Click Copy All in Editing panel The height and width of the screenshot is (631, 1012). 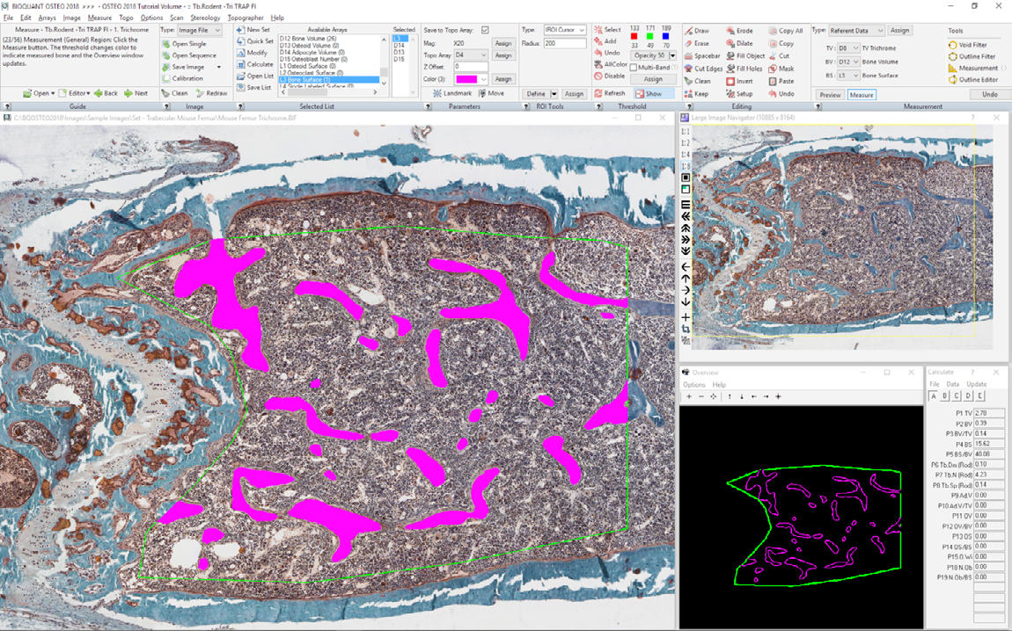click(x=786, y=30)
